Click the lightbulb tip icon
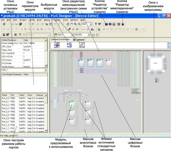This screenshot has height=151, width=171. [96, 24]
